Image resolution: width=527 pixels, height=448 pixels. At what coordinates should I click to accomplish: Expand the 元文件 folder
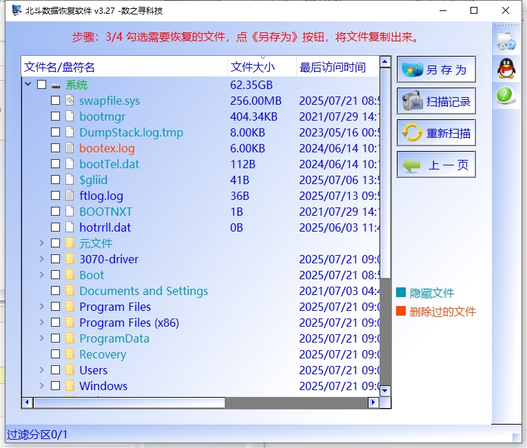point(41,243)
